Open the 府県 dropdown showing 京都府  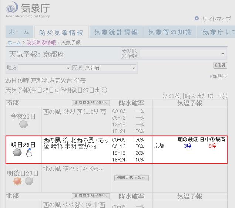(110, 68)
